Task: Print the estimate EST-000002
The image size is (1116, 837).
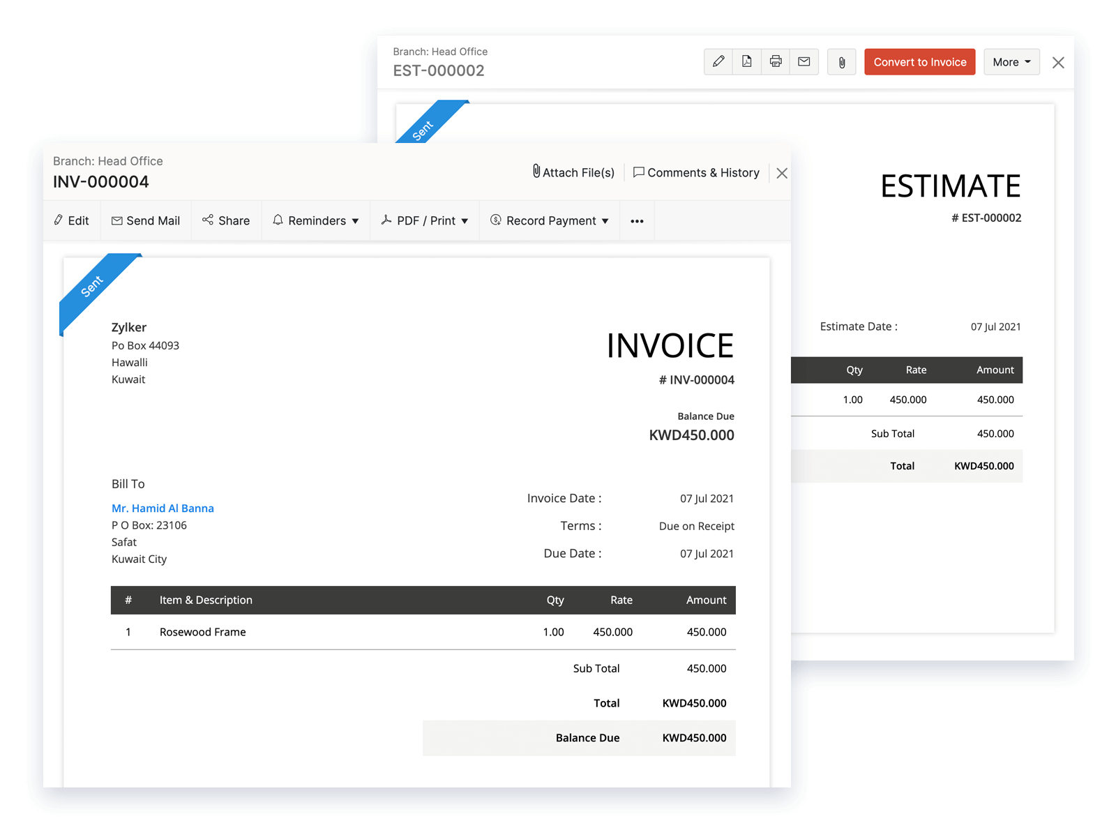Action: (775, 61)
